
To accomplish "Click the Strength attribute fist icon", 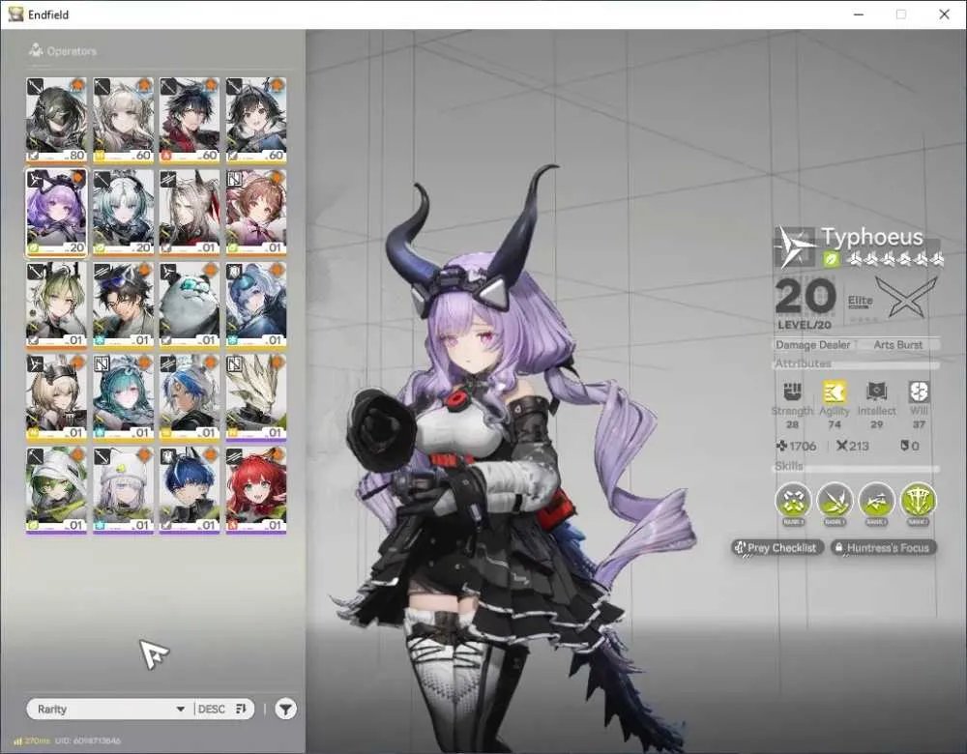I will (x=792, y=391).
